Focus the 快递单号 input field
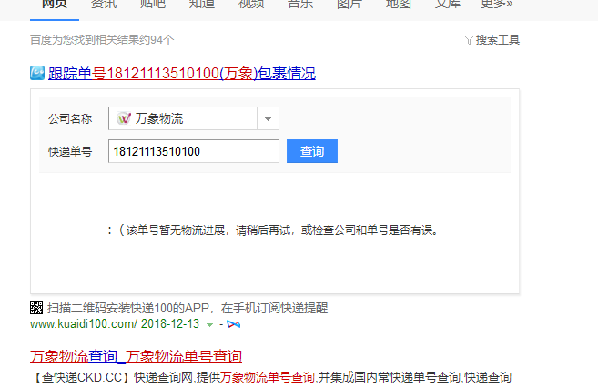This screenshot has width=598, height=388. click(x=194, y=151)
